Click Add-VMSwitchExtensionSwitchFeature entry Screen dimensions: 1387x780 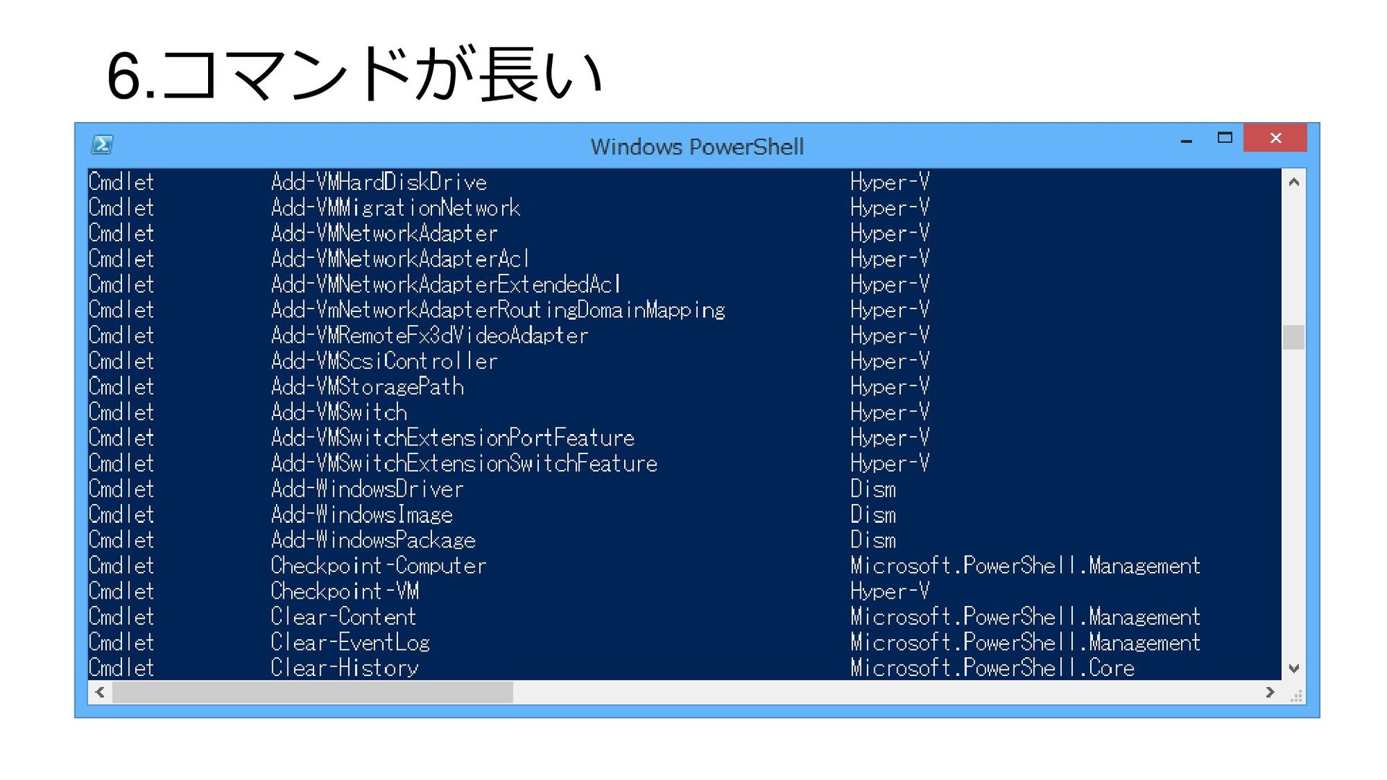pos(464,464)
